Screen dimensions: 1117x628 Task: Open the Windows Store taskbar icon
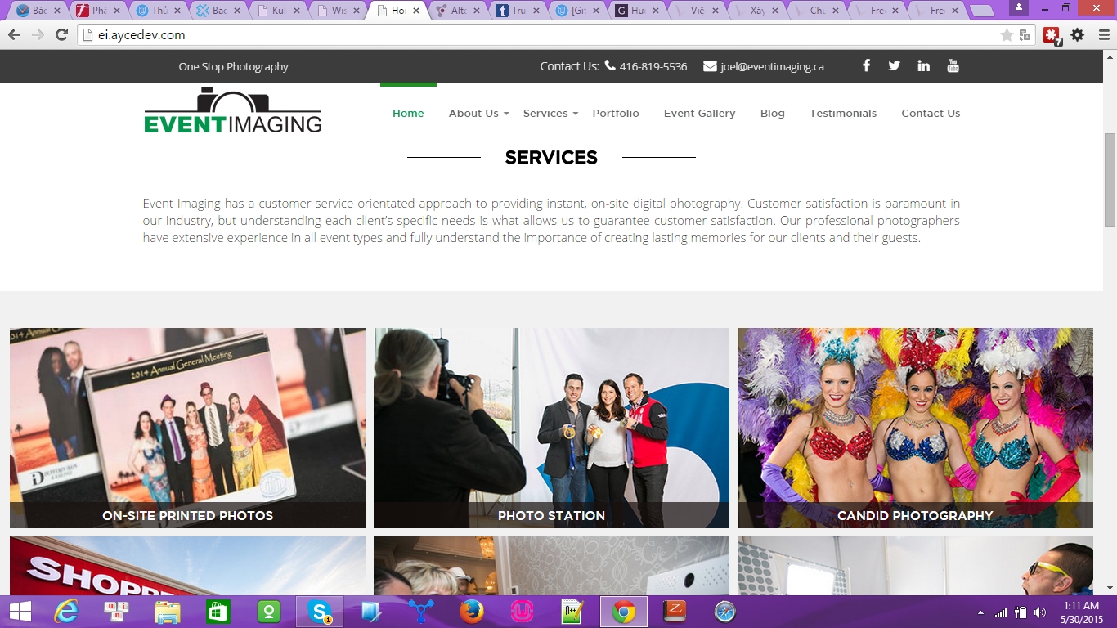(218, 612)
